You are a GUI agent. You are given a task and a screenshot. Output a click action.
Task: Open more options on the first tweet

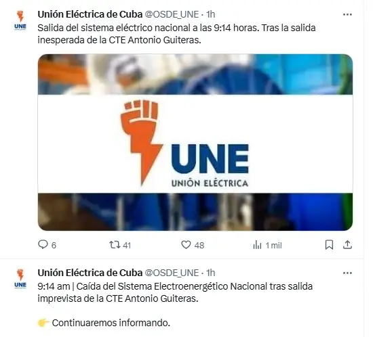point(347,15)
